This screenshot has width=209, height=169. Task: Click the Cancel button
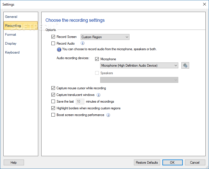tap(195, 163)
